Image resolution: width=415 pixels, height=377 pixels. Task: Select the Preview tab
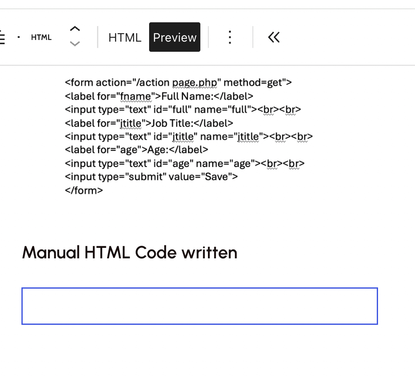click(x=175, y=37)
